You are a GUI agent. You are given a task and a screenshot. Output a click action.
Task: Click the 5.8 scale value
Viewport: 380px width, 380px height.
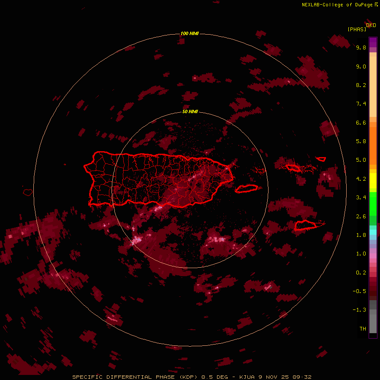[361, 141]
